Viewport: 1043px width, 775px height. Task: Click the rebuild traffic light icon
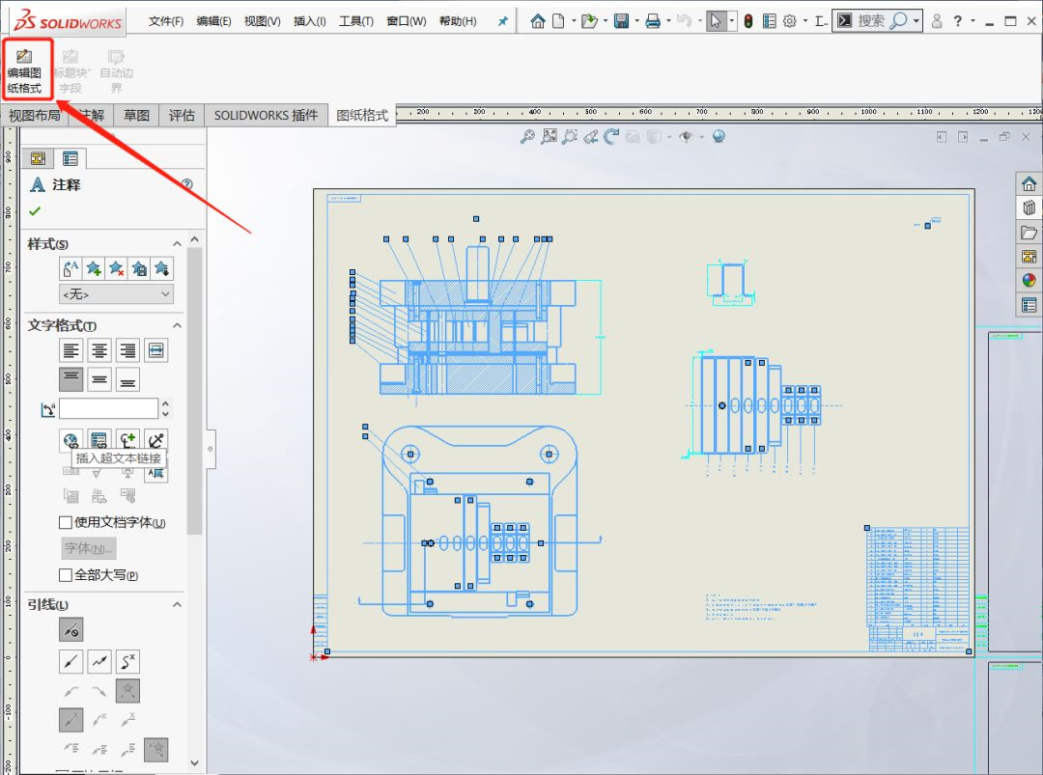pos(748,21)
